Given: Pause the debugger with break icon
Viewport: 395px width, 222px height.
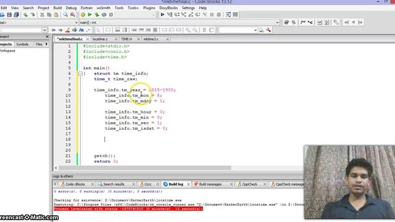Looking at the screenshot, I should pos(212,15).
